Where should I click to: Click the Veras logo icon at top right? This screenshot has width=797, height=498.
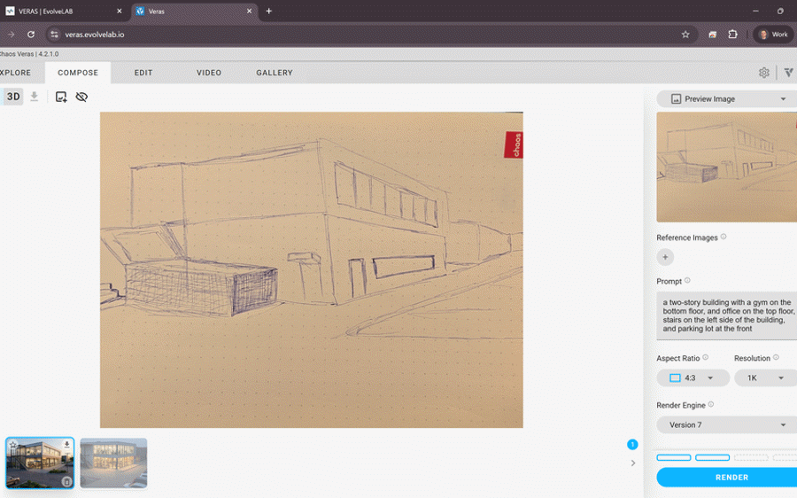tap(789, 73)
